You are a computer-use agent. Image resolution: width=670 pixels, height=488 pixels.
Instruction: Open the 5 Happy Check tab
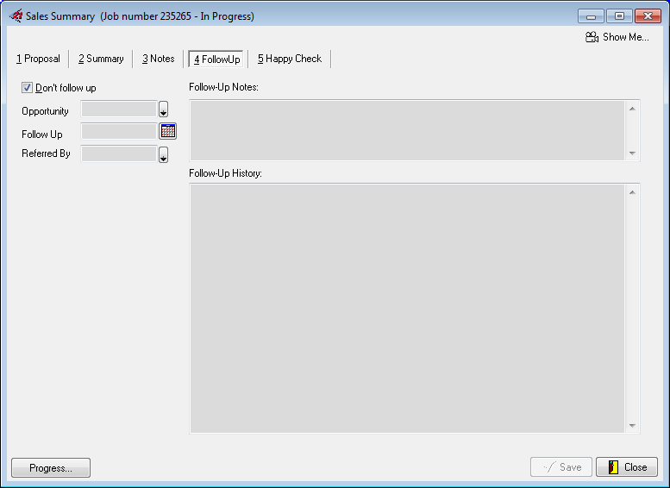(289, 59)
